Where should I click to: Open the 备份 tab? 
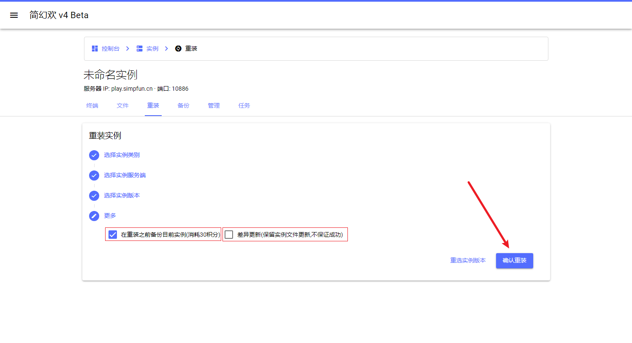[x=183, y=105]
